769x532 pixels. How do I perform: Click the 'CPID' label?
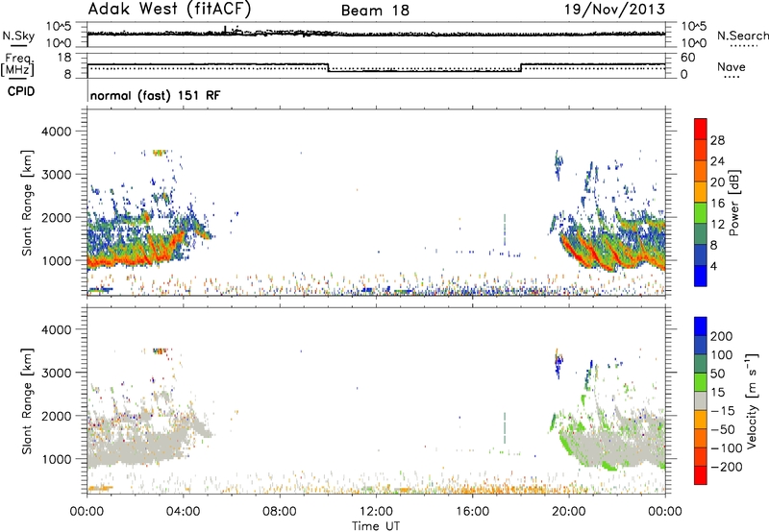(x=21, y=91)
